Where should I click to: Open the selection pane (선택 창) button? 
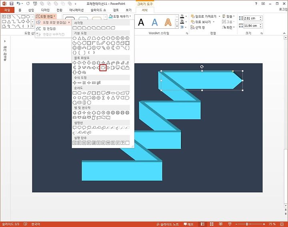(x=198, y=27)
